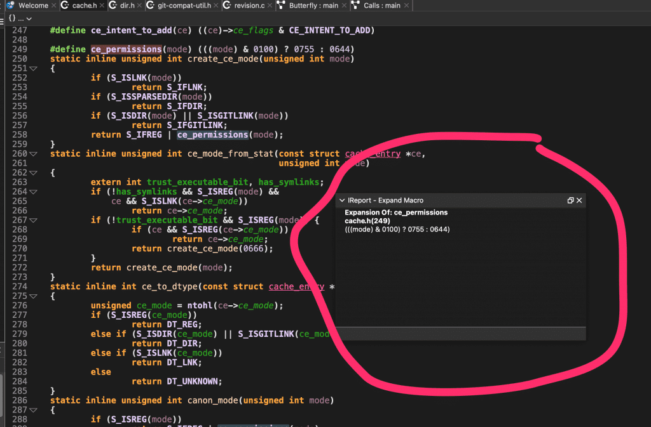
Task: Click the C file icon on dir.h tab
Action: [113, 5]
